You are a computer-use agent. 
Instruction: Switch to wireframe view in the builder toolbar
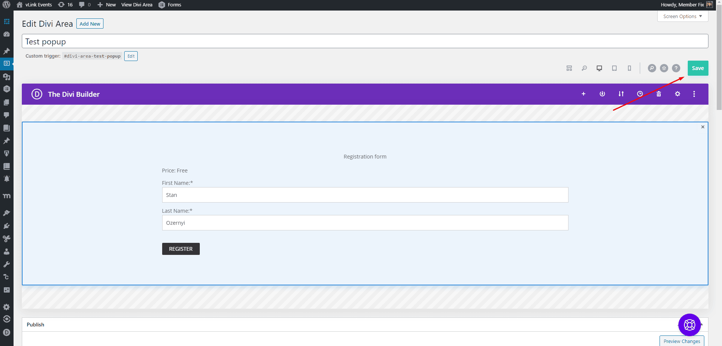click(569, 68)
